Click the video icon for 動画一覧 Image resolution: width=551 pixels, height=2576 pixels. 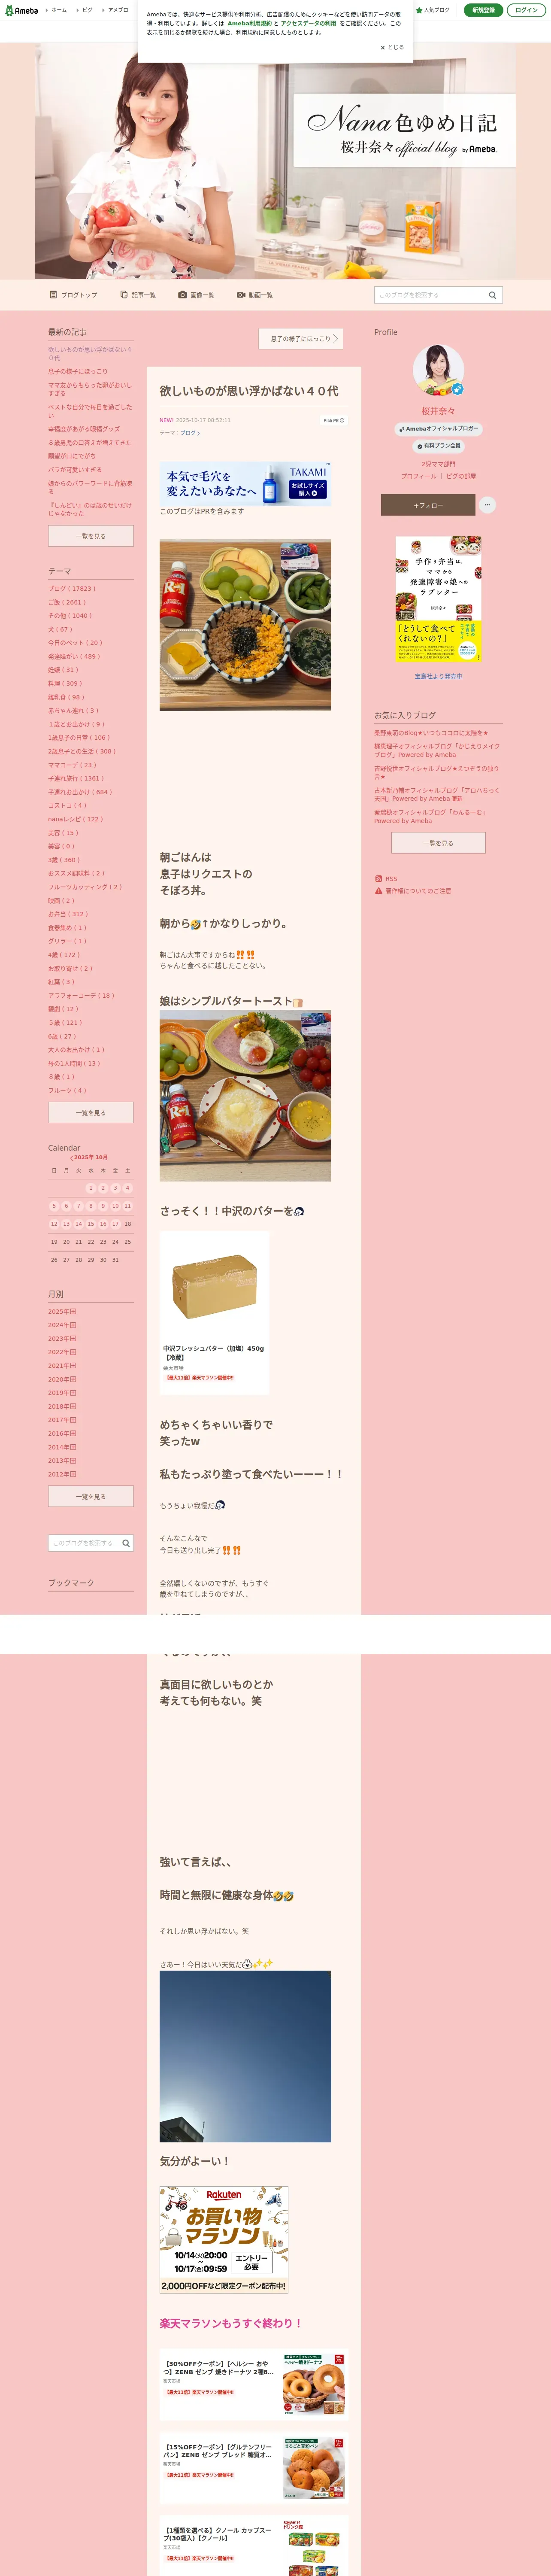pyautogui.click(x=241, y=295)
